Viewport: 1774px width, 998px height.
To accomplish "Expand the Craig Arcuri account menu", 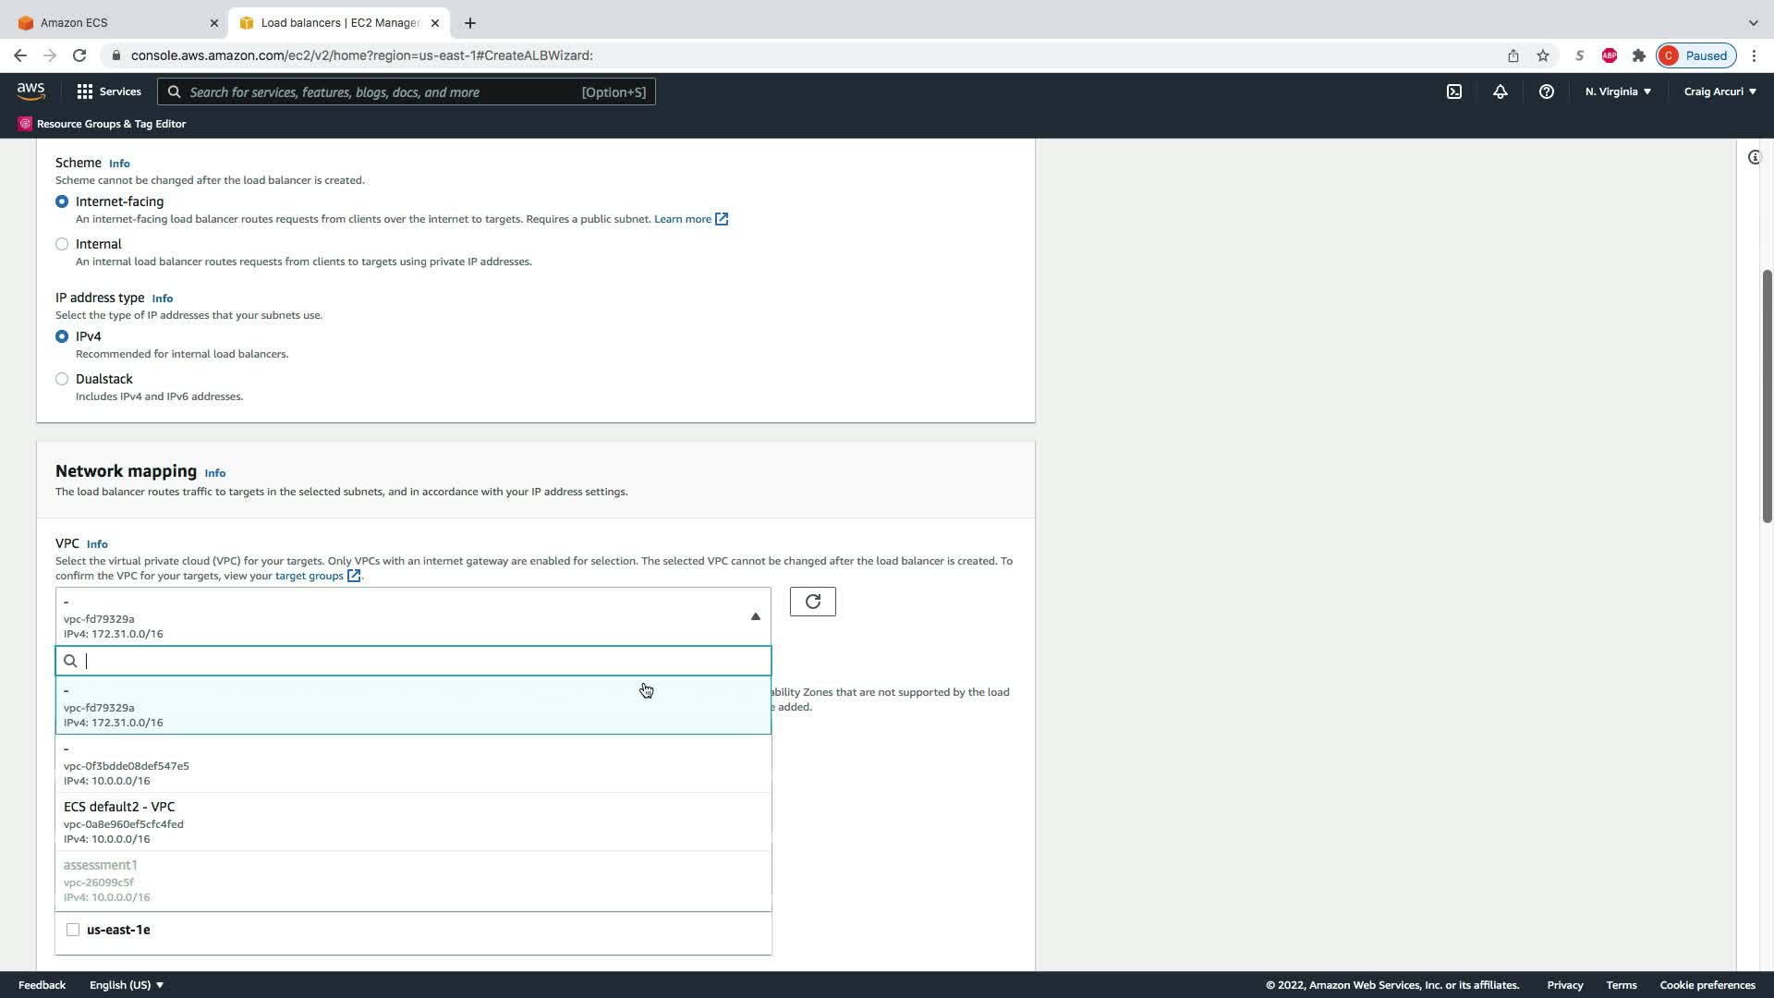I will click(1719, 91).
